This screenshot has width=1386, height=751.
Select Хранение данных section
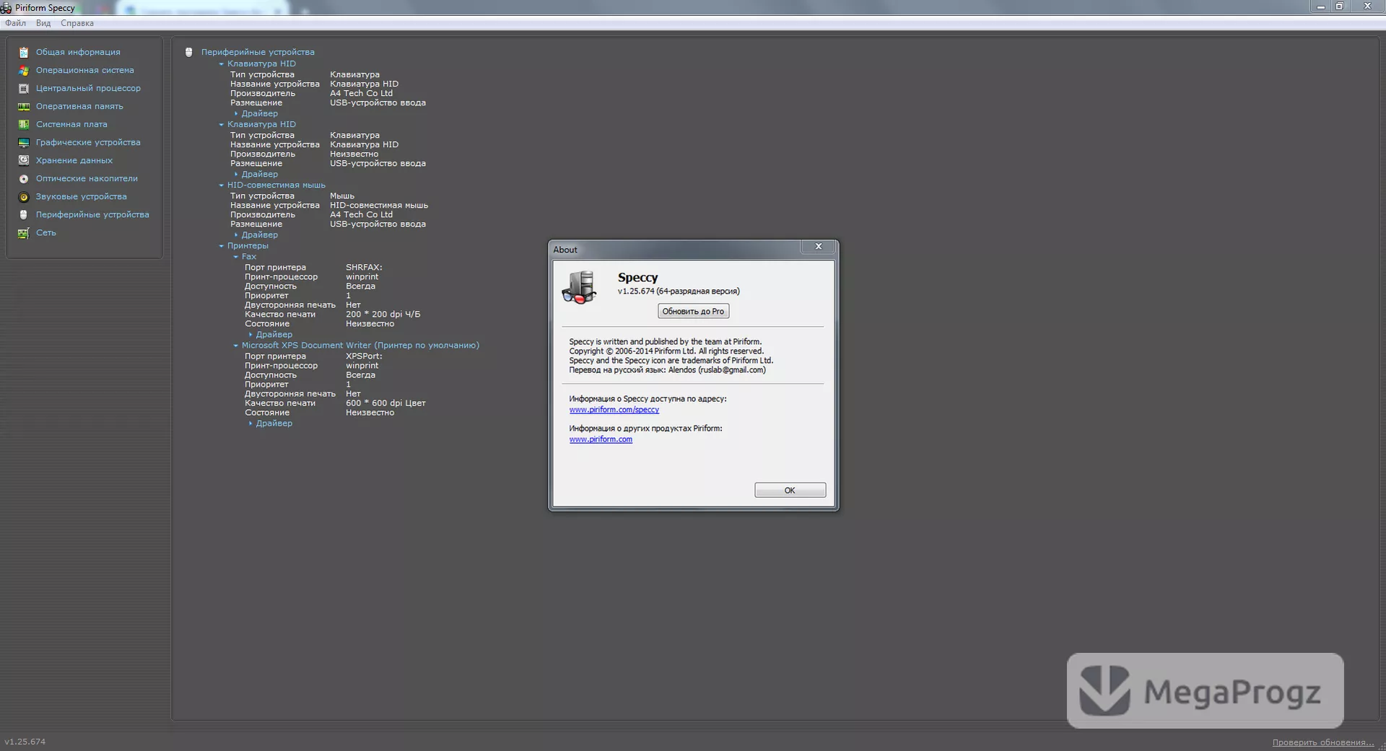pos(74,160)
